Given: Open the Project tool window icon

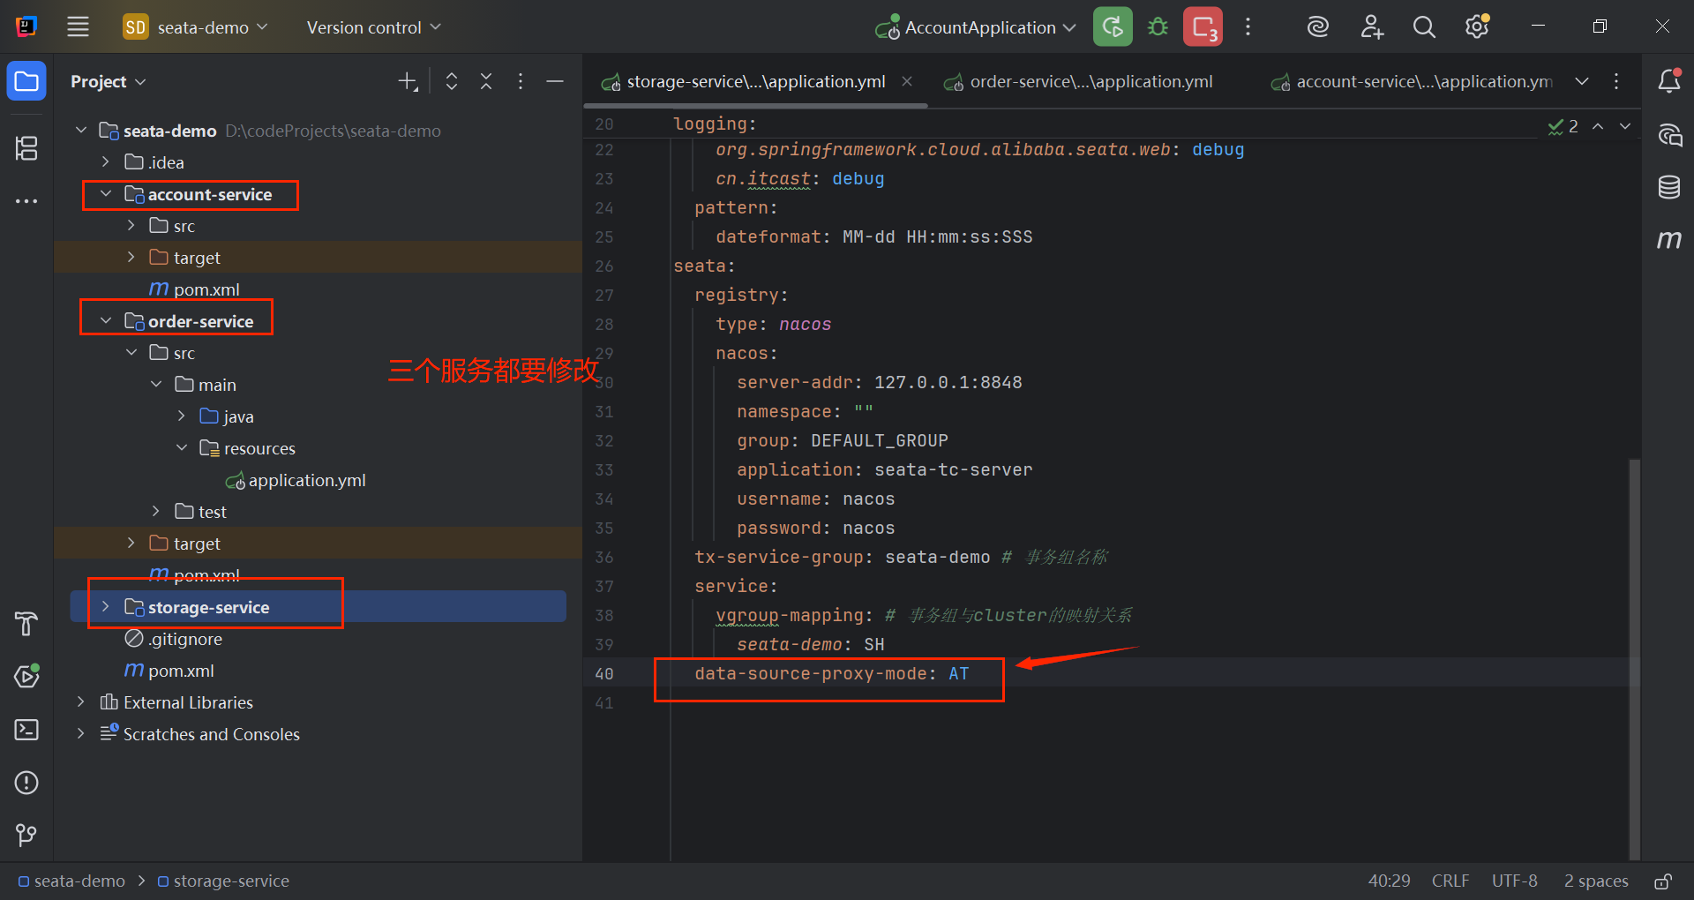Looking at the screenshot, I should [x=26, y=82].
